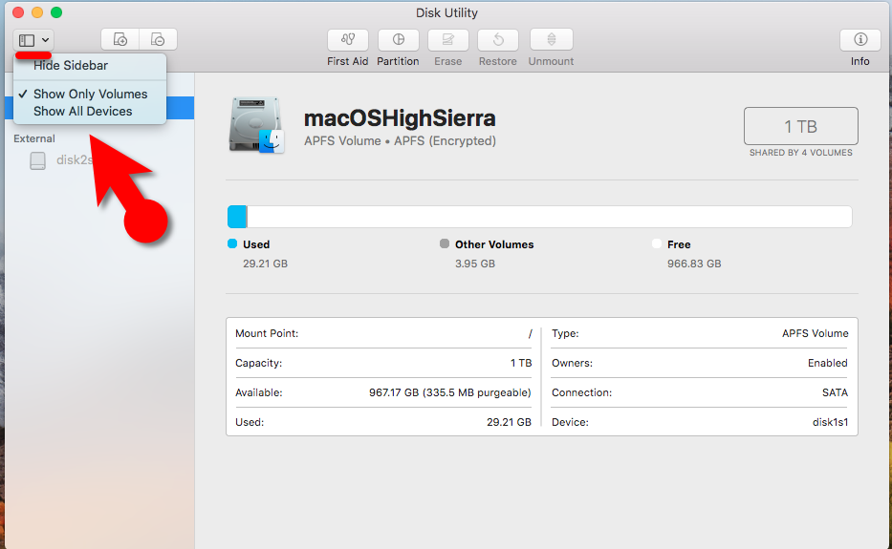The width and height of the screenshot is (892, 549).
Task: Click the APFS Volume • APFS (Encrypted) subtitle
Action: coord(400,141)
